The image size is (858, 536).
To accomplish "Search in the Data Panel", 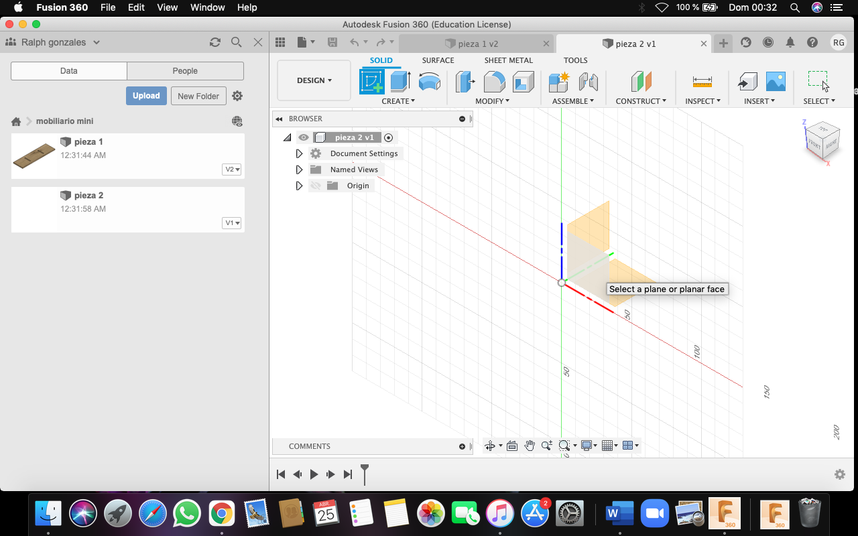I will coord(236,42).
